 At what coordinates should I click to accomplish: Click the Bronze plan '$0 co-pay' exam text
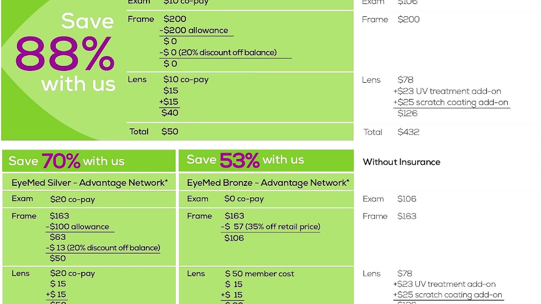244,199
